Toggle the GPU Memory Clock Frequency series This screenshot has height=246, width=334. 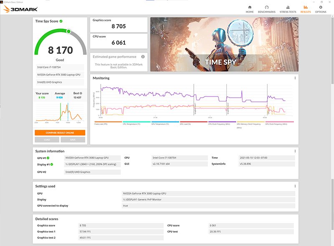pos(251,125)
